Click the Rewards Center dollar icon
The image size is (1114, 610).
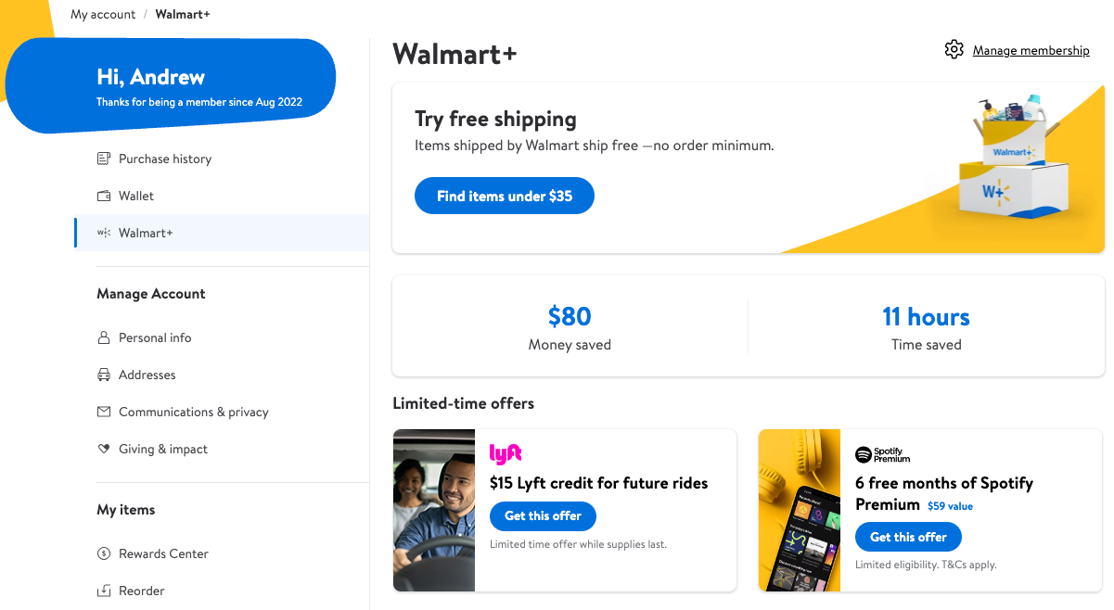(104, 553)
